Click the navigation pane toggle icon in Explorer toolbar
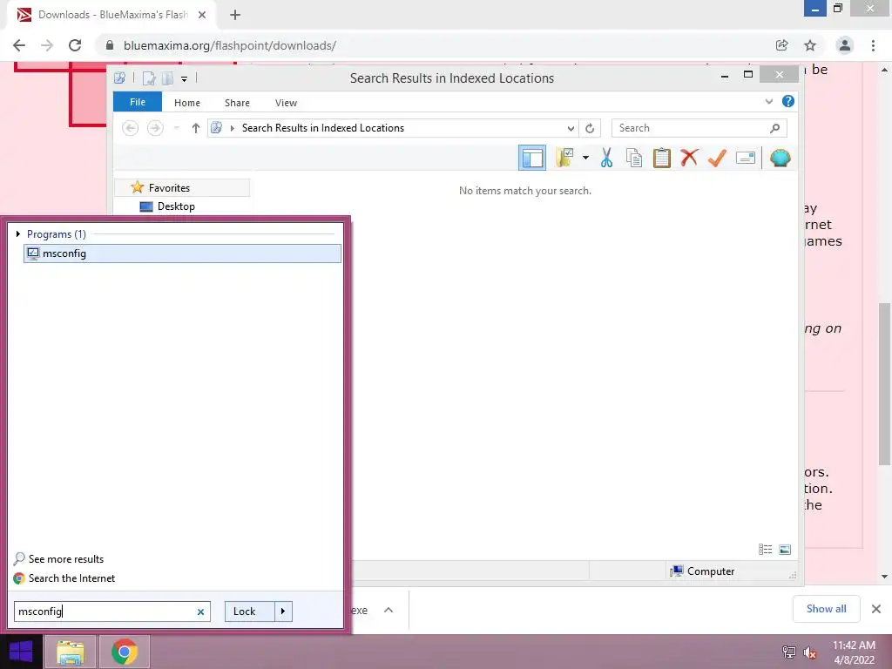Image resolution: width=892 pixels, height=669 pixels. pos(532,158)
